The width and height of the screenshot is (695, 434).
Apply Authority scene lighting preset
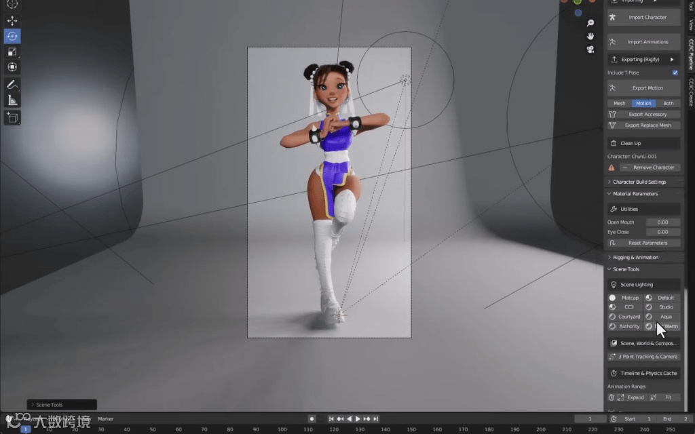point(625,327)
